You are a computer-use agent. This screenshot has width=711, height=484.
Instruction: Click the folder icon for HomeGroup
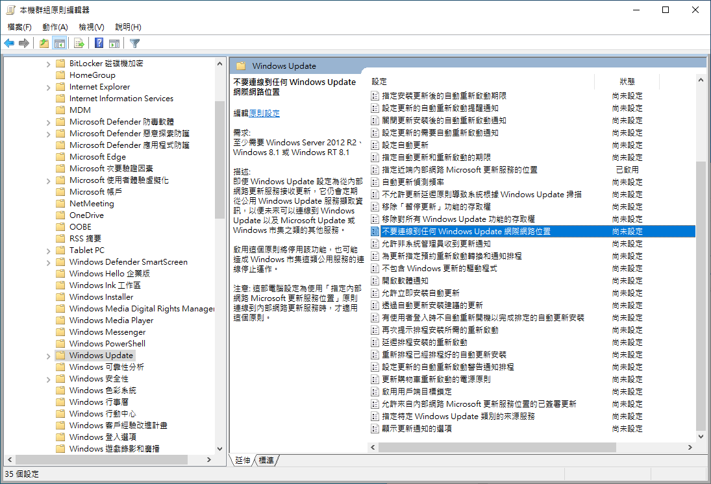pos(60,75)
